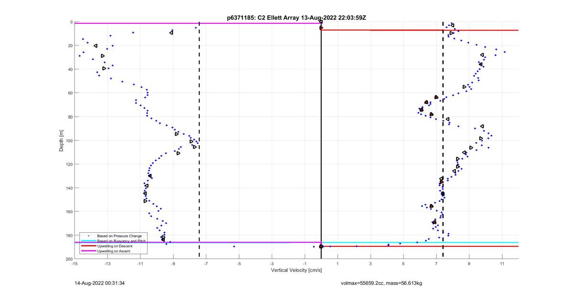Click the y-axis tick label '100'
Image resolution: width=573 pixels, height=291 pixels.
click(x=69, y=140)
